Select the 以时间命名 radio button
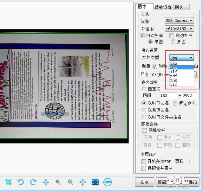The width and height of the screenshot is (203, 192). pos(144,103)
